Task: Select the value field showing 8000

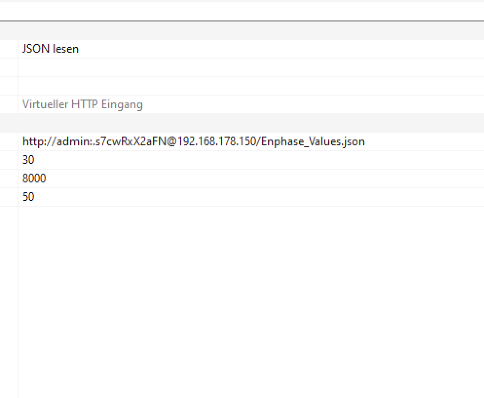Action: [x=34, y=179]
